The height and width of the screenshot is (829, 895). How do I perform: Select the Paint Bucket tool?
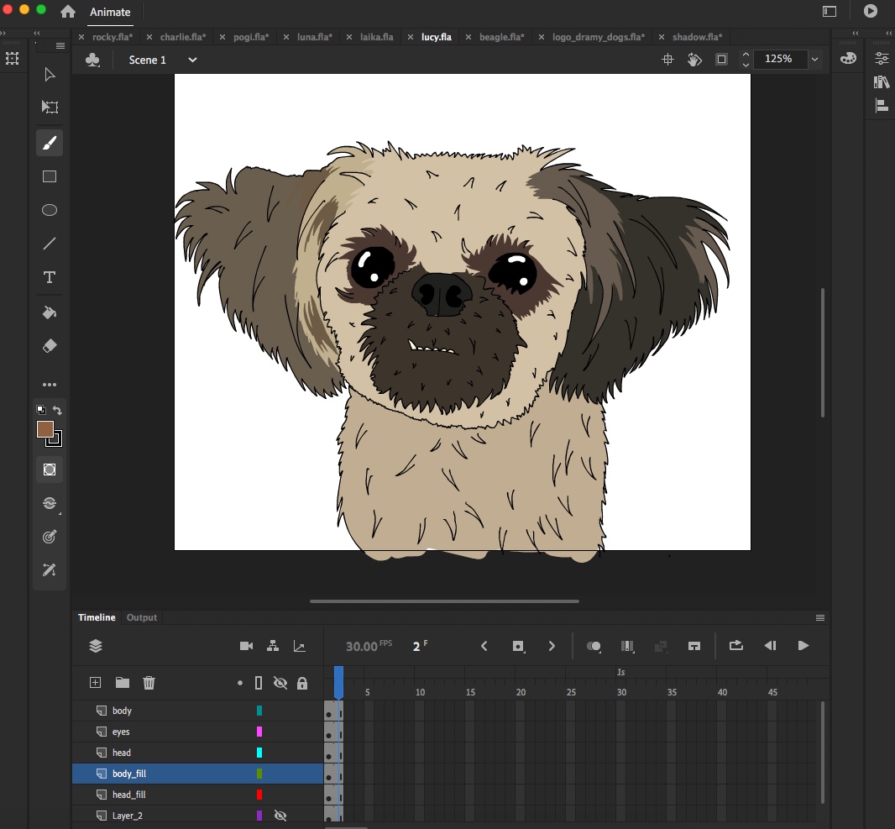(50, 312)
